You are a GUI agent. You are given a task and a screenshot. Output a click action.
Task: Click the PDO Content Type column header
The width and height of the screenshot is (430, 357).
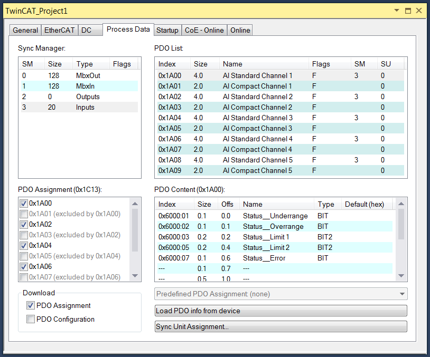coord(328,204)
